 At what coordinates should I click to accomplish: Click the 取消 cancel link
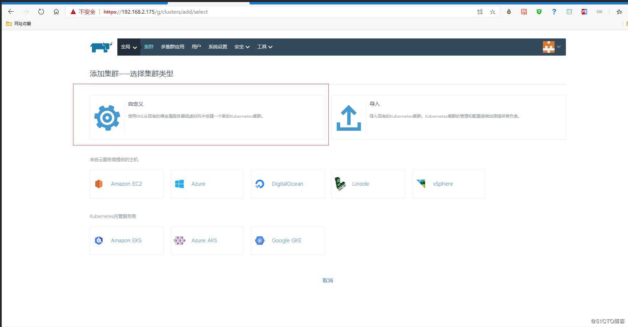pos(328,281)
